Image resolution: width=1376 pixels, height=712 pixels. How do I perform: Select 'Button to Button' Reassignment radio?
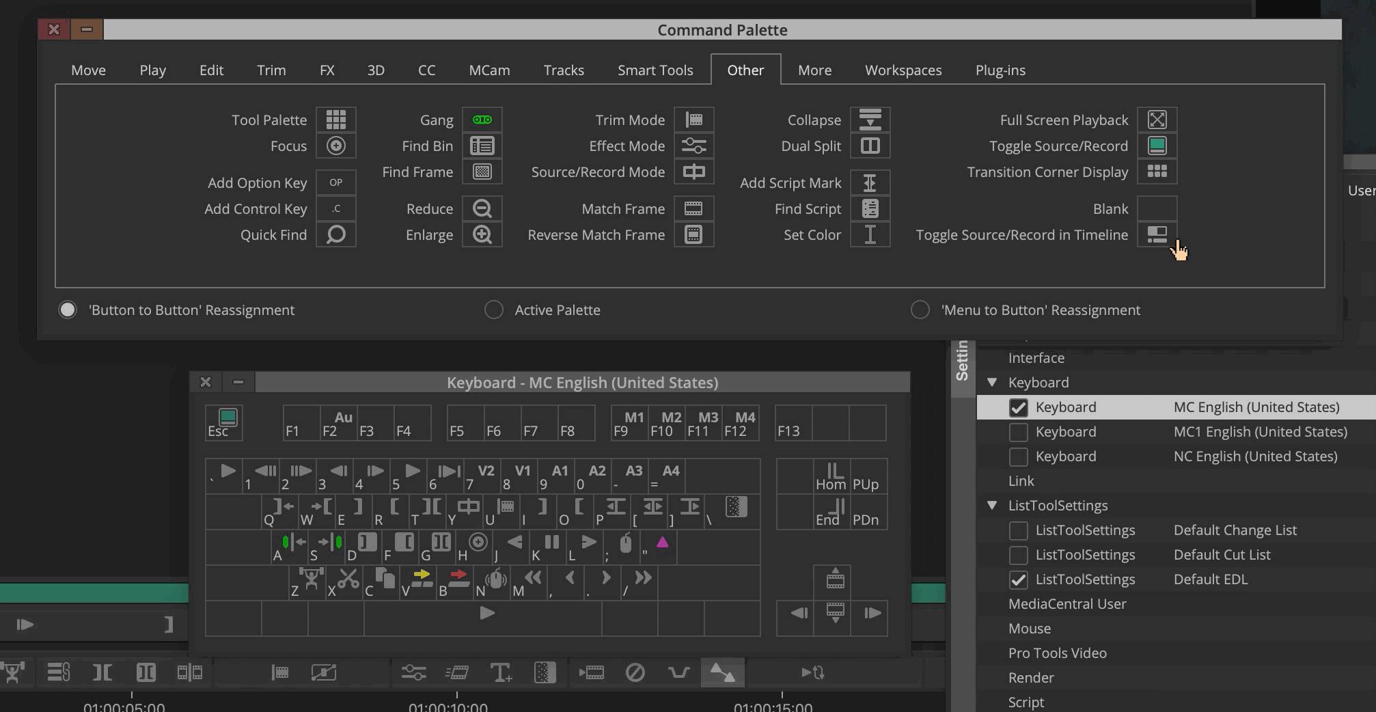point(68,310)
